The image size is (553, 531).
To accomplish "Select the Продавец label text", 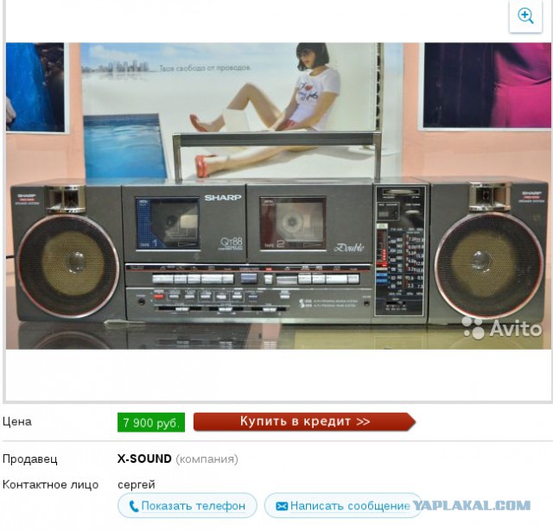I will (29, 458).
